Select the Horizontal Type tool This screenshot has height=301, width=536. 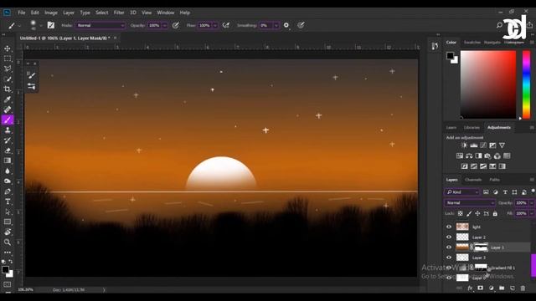[x=8, y=202]
